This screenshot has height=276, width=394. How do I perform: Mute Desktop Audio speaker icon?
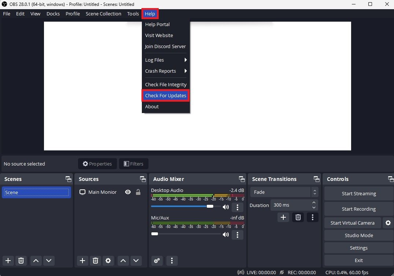click(226, 207)
